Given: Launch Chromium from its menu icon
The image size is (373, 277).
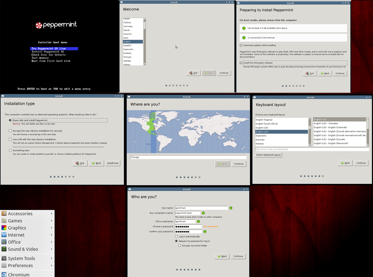Looking at the screenshot, I should tap(4, 274).
